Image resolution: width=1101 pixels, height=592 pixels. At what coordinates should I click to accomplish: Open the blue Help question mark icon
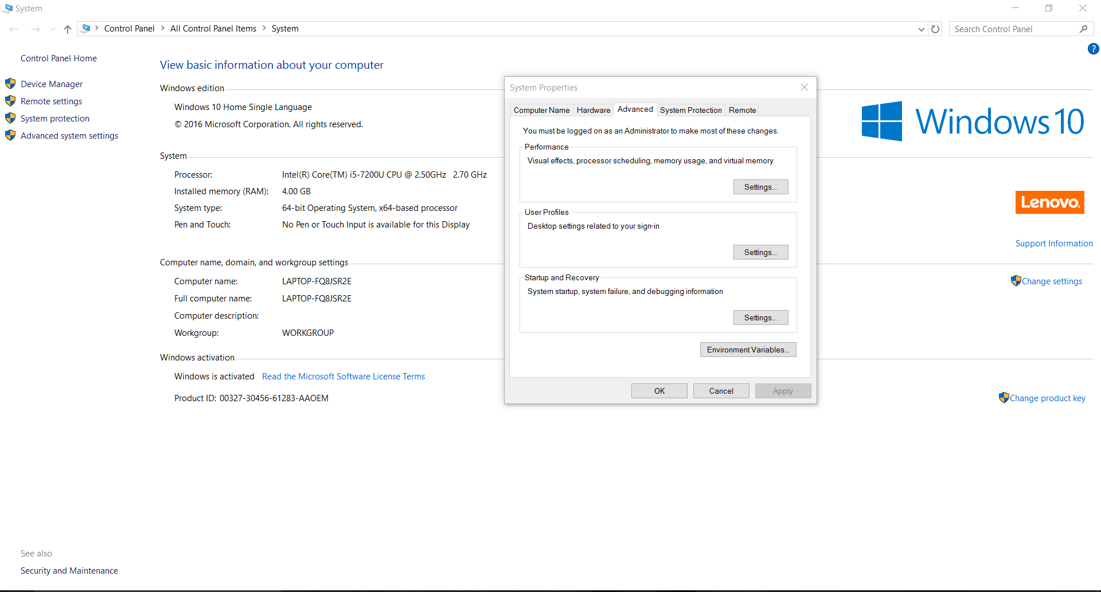pyautogui.click(x=1093, y=49)
